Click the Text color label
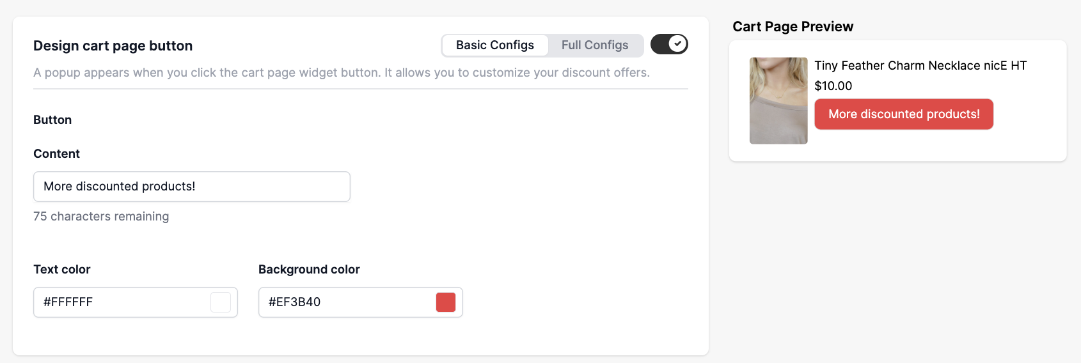The image size is (1081, 363). pos(62,270)
